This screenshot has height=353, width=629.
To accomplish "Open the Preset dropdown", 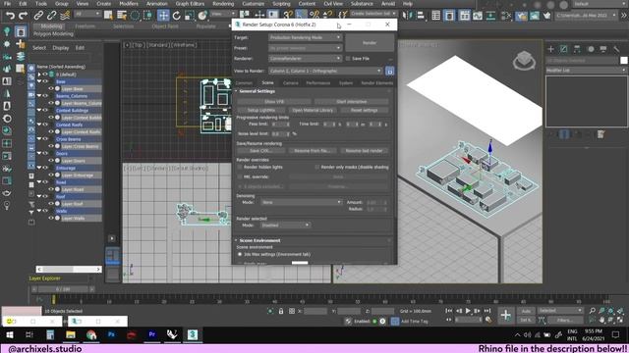I will pyautogui.click(x=305, y=48).
